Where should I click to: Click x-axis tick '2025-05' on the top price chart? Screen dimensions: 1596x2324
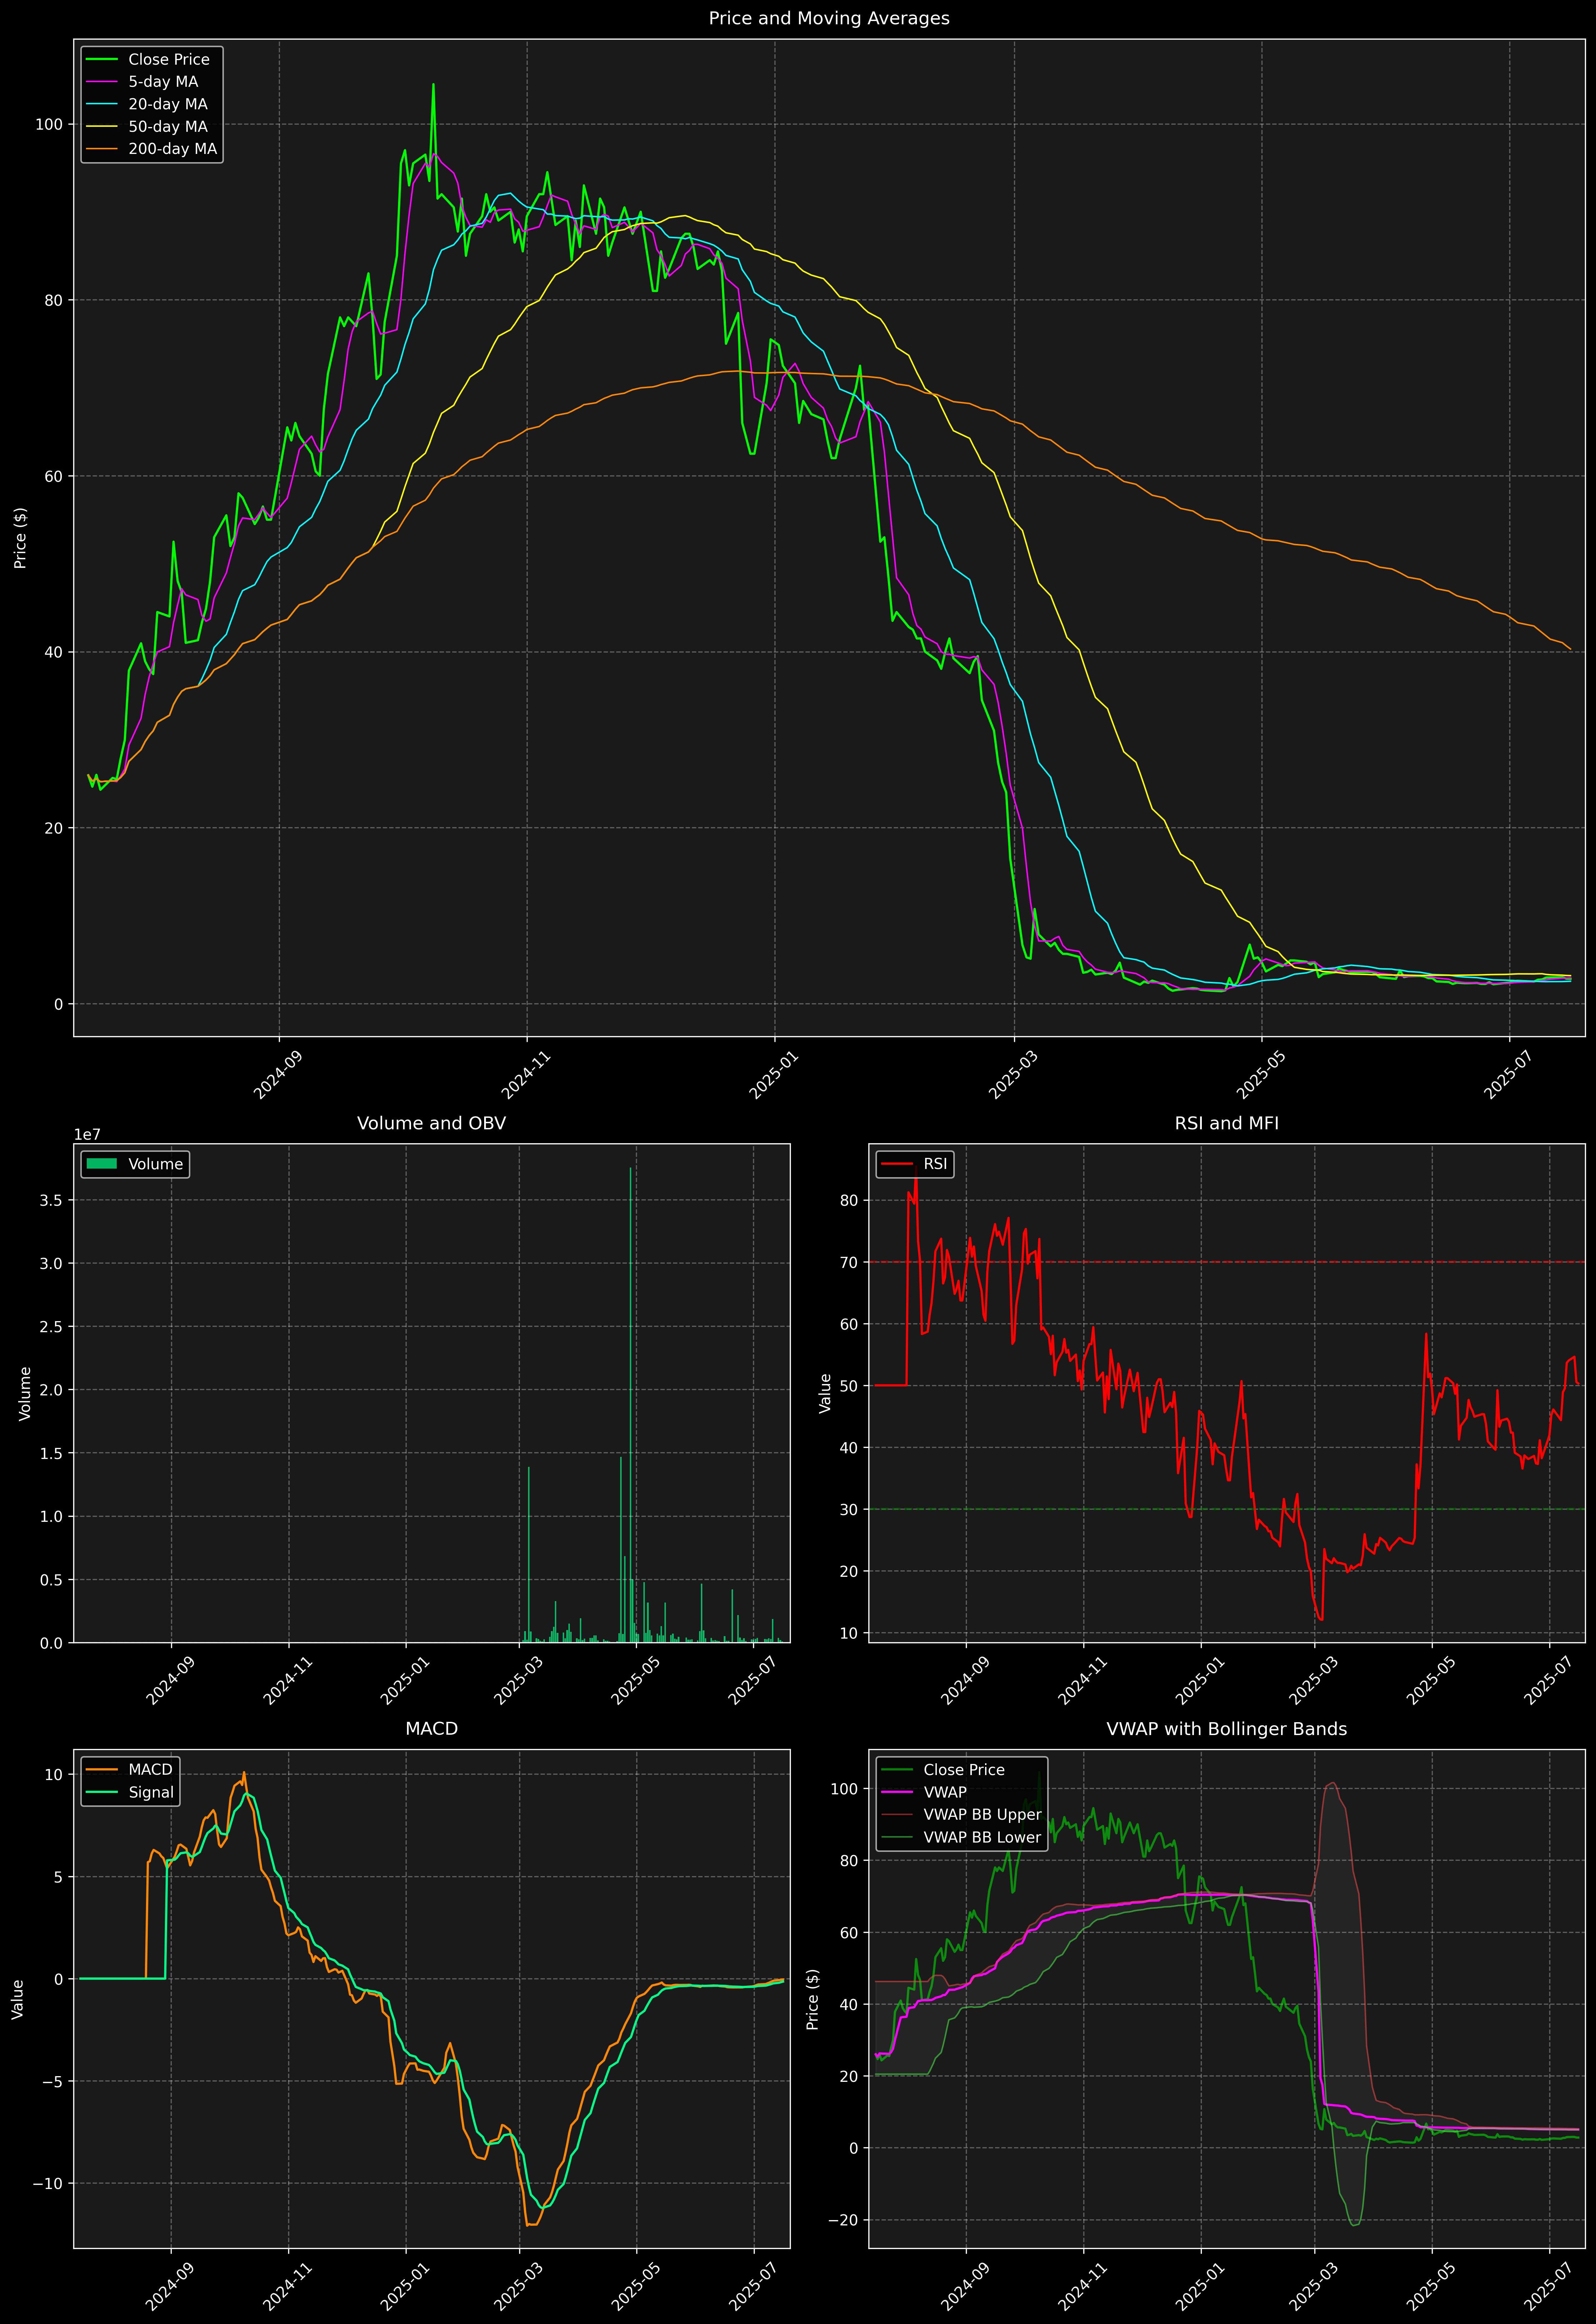tap(1261, 1075)
